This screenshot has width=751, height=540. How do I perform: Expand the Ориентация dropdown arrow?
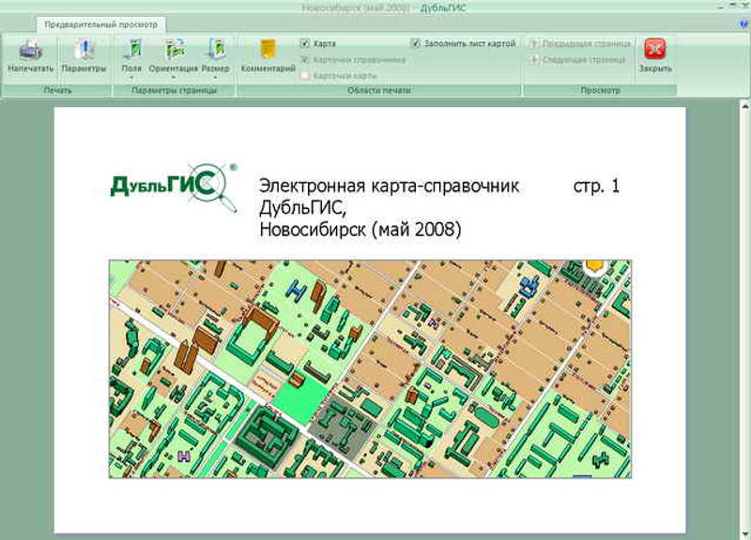[x=174, y=77]
